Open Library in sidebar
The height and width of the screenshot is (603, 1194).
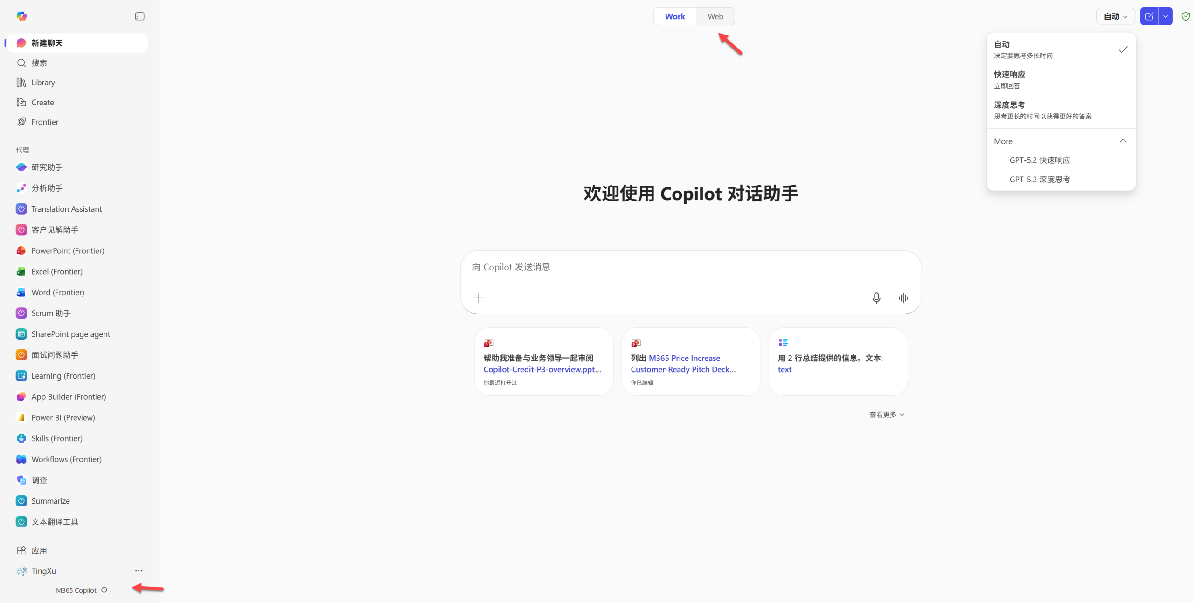(x=43, y=83)
